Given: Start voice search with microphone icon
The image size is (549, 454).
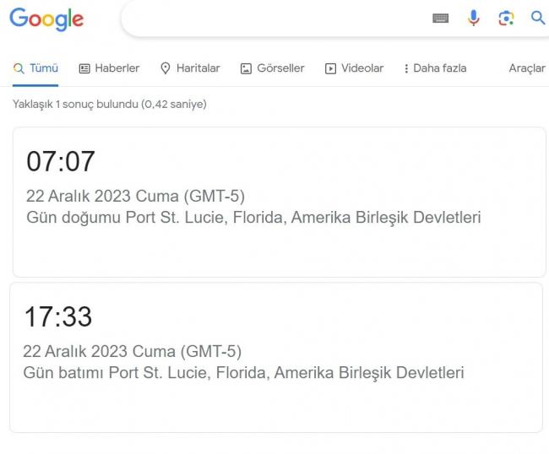Looking at the screenshot, I should [473, 18].
